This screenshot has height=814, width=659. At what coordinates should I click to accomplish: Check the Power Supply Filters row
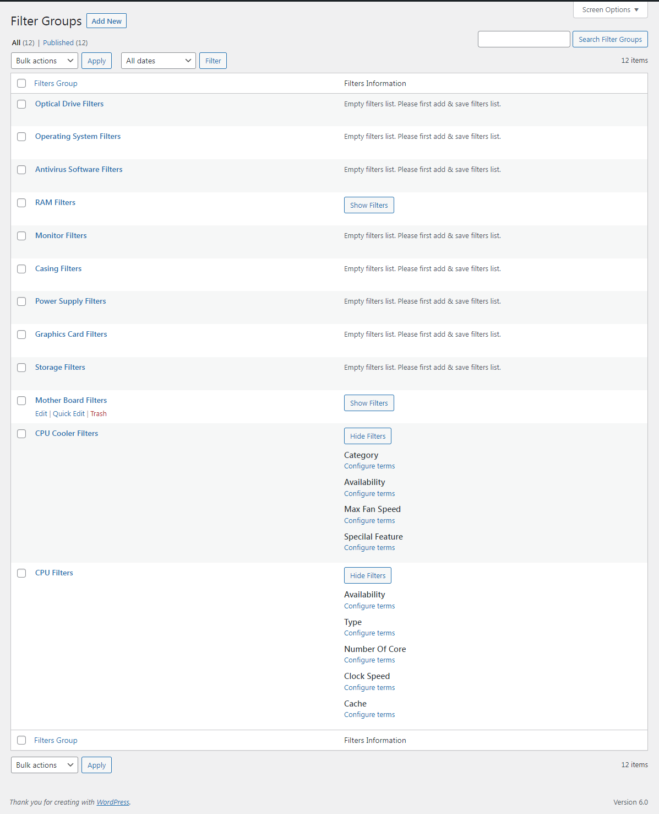click(x=21, y=301)
